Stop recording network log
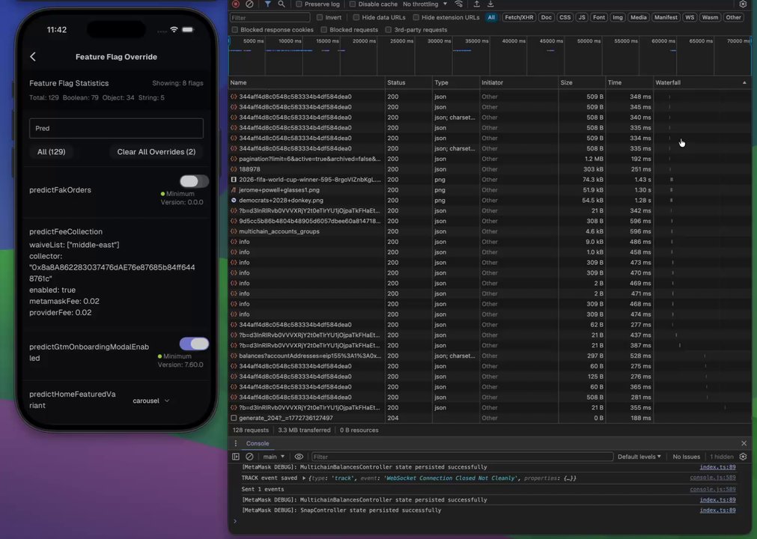 click(x=236, y=4)
